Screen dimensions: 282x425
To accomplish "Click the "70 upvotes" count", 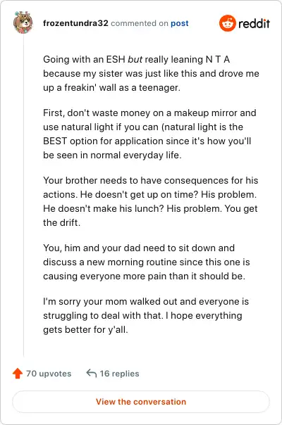I will 49,374.
